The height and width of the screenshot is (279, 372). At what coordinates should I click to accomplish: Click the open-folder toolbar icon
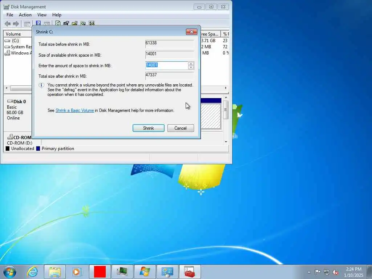point(75,23)
